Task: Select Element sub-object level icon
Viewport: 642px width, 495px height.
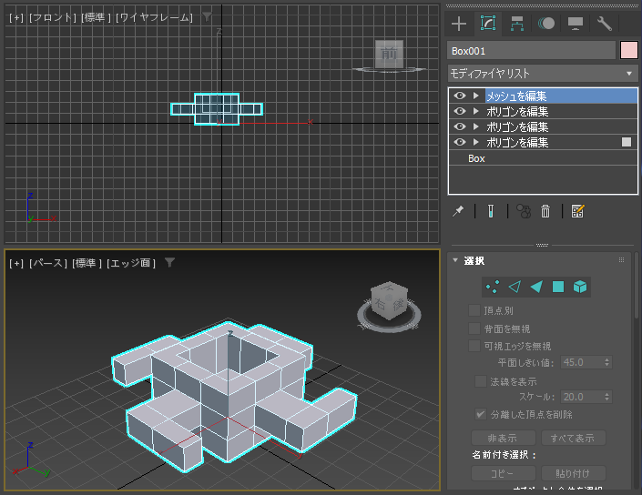Action: (x=580, y=287)
